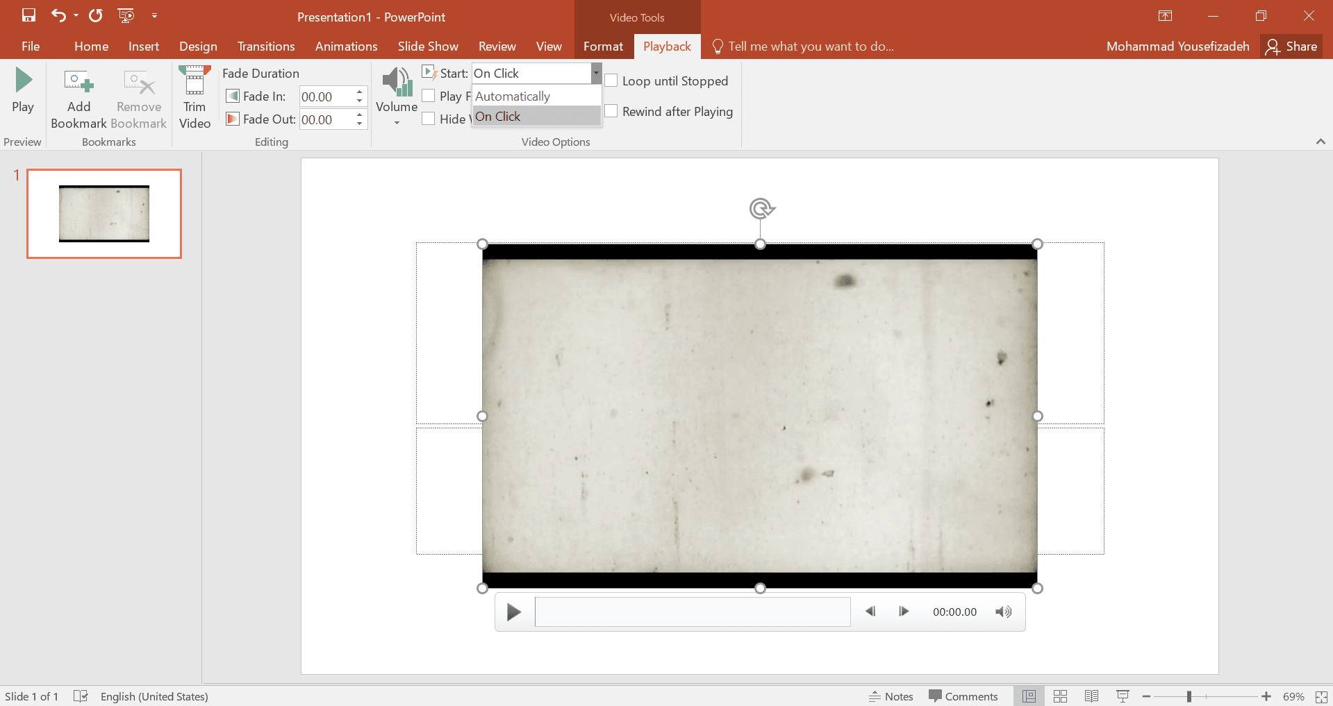Open the Volume dropdown menu
This screenshot has width=1333, height=706.
[x=397, y=121]
